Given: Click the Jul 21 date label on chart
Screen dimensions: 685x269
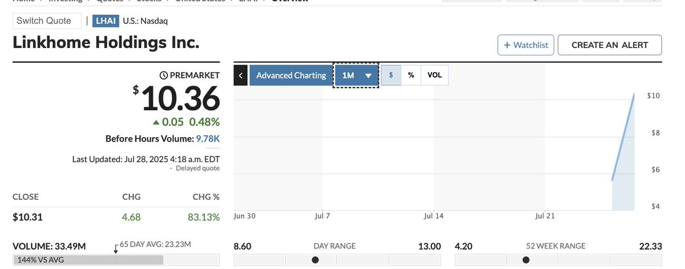Looking at the screenshot, I should 545,216.
